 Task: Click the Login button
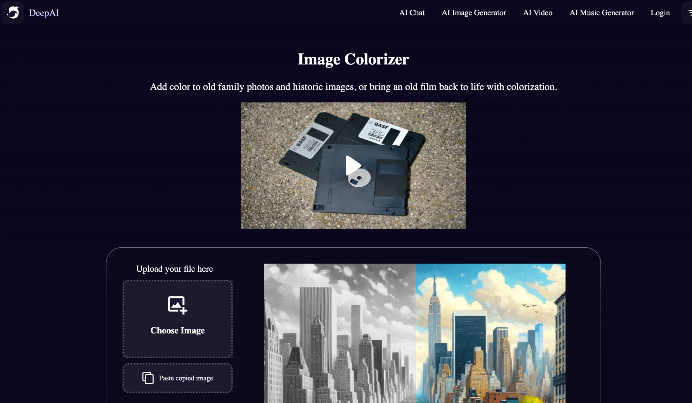tap(660, 12)
